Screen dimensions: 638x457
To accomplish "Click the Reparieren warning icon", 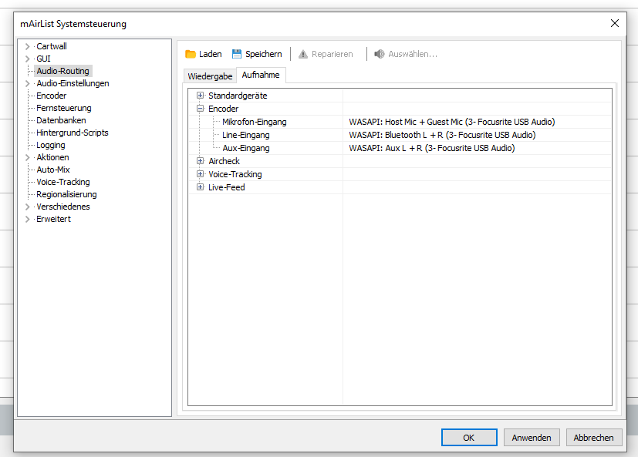I will 303,55.
